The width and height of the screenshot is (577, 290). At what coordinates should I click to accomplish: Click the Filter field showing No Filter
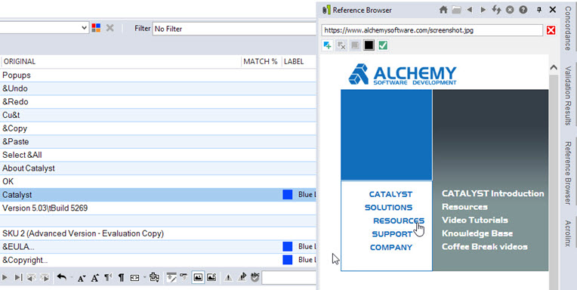[234, 29]
